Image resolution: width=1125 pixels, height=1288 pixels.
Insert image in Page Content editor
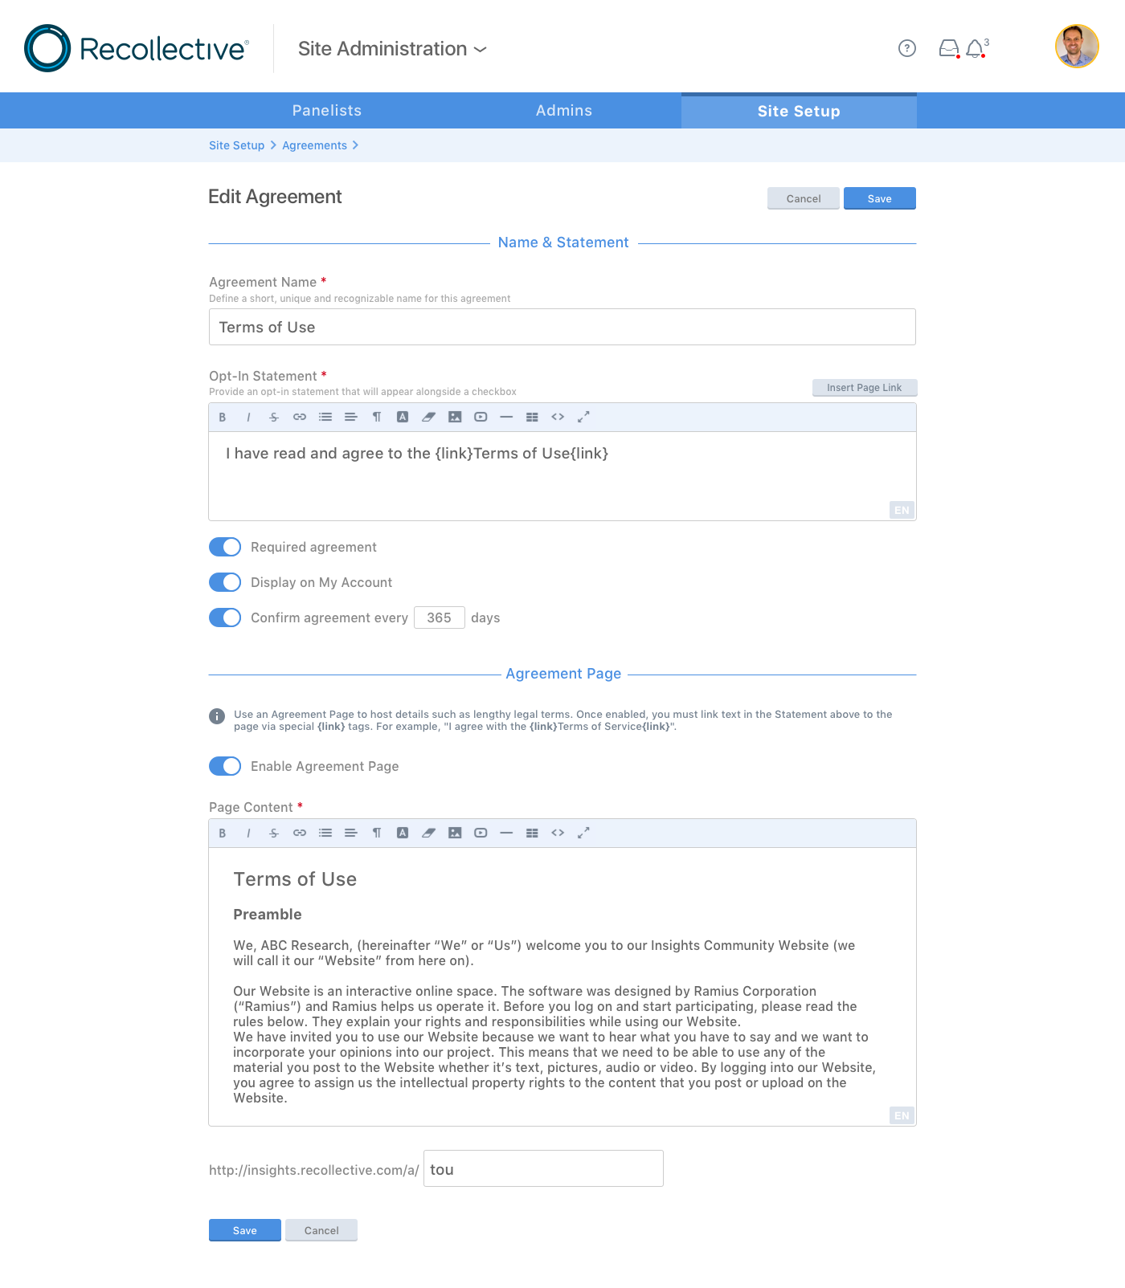pyautogui.click(x=455, y=833)
